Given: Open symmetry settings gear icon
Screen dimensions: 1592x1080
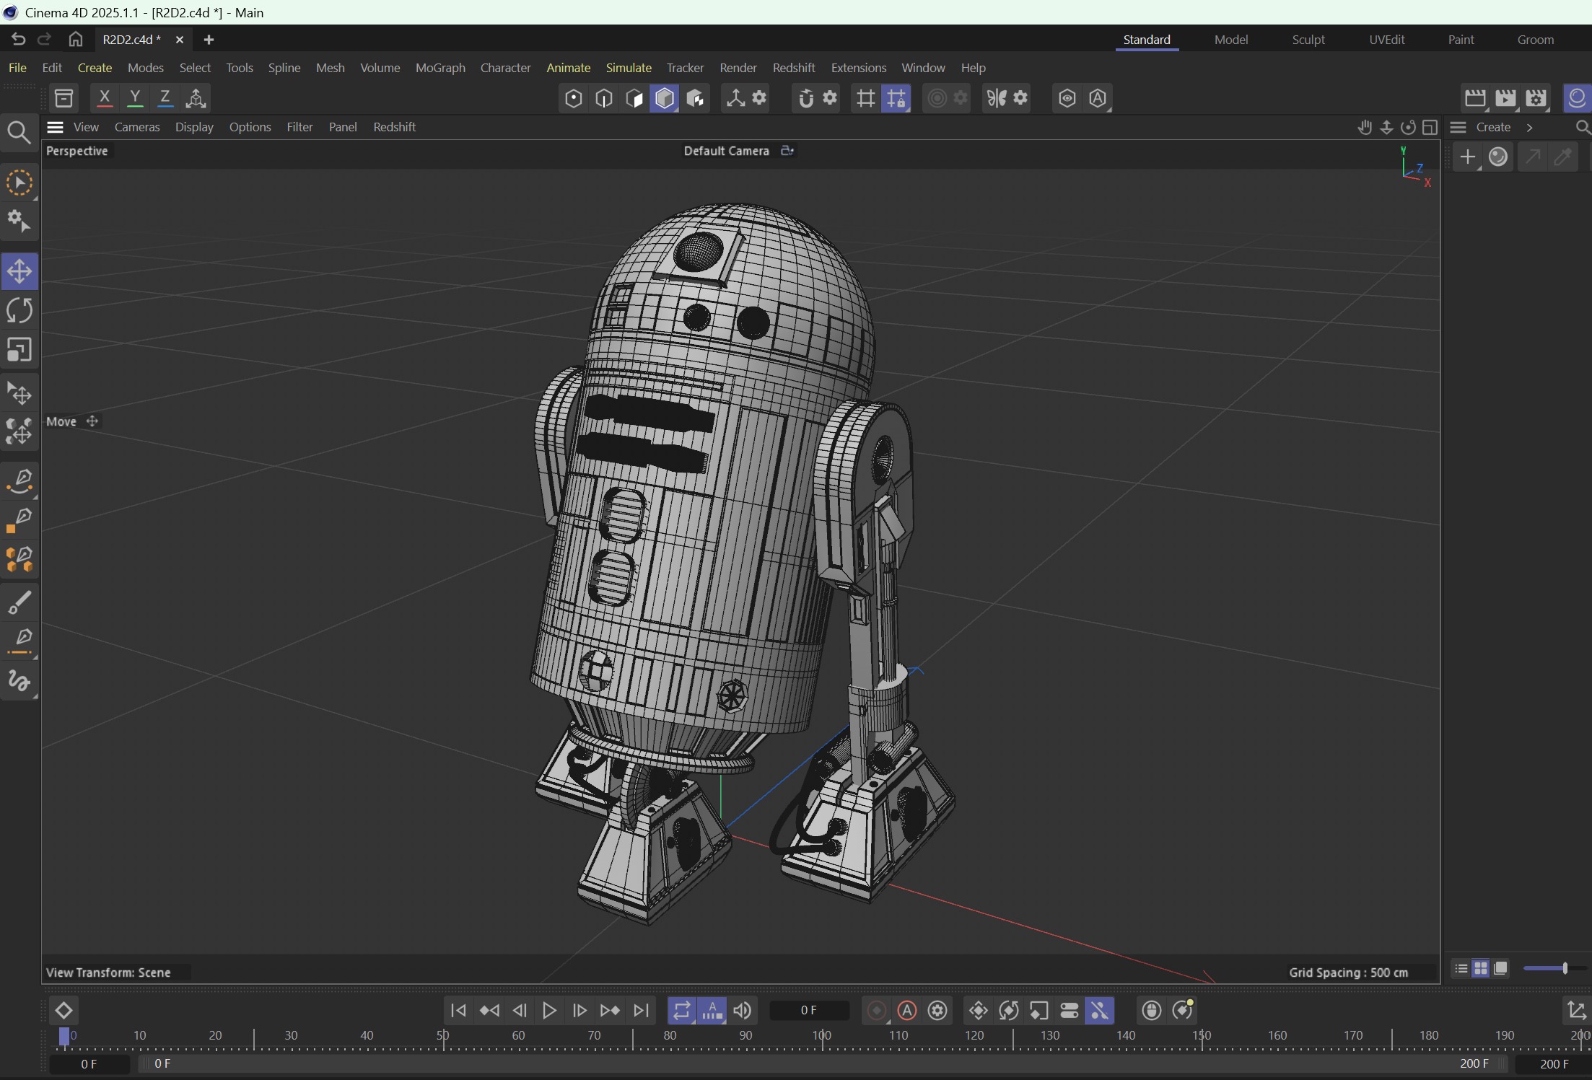Looking at the screenshot, I should coord(1020,97).
